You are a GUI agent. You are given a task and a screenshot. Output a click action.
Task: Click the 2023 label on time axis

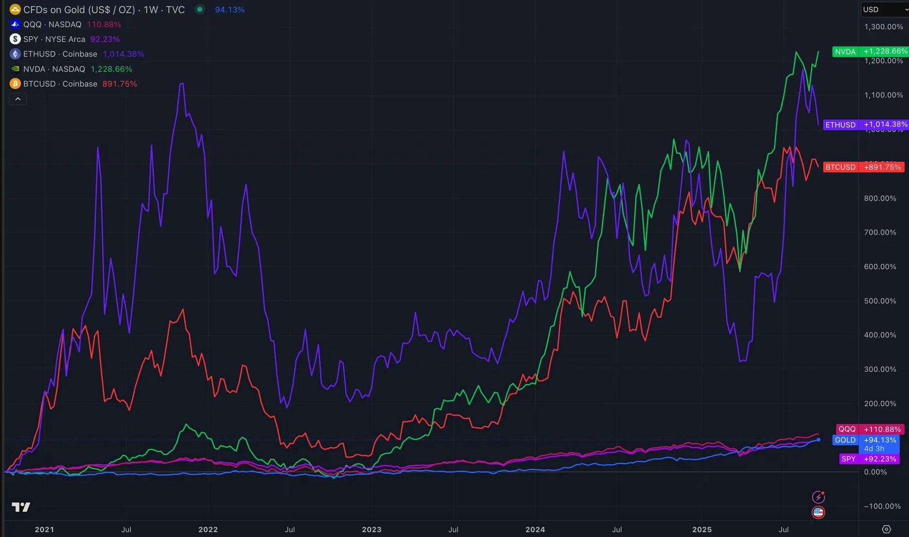[x=371, y=529]
